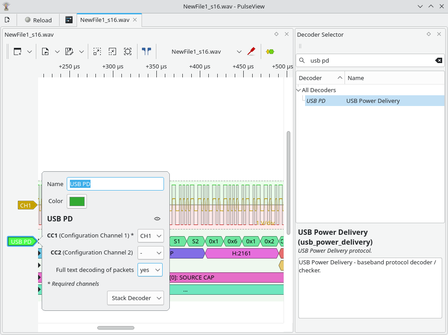Click the red probe channels icon

[251, 51]
